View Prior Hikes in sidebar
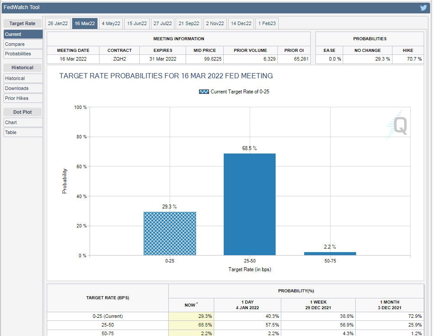434x336 pixels. coord(17,98)
